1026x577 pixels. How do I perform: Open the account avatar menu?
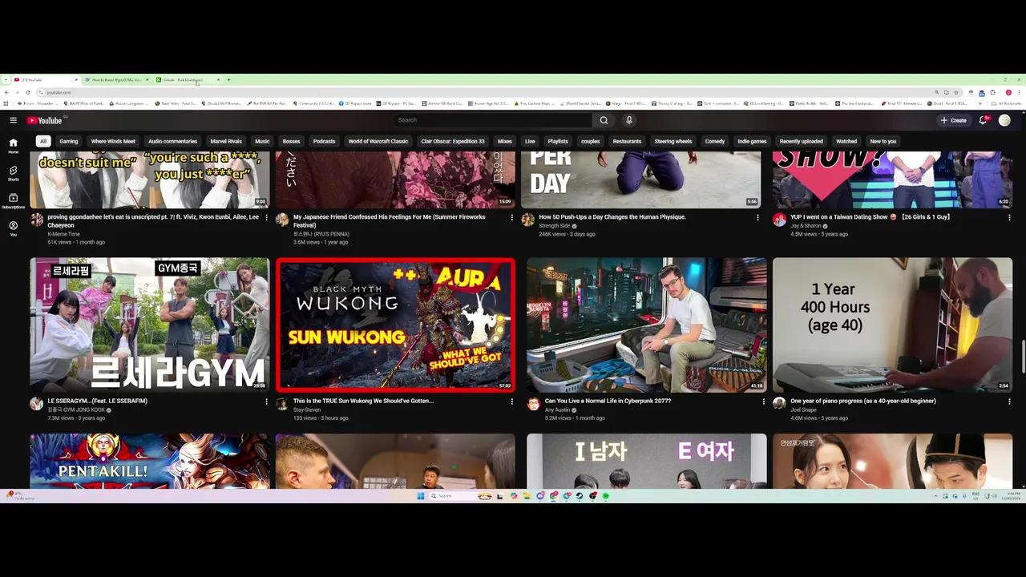(x=1004, y=120)
